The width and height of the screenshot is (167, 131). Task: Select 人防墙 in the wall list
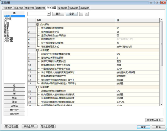click(7, 19)
